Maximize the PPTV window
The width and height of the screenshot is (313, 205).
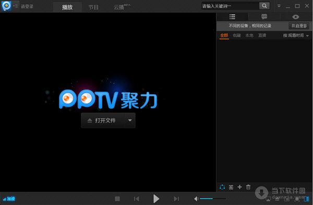pyautogui.click(x=297, y=6)
